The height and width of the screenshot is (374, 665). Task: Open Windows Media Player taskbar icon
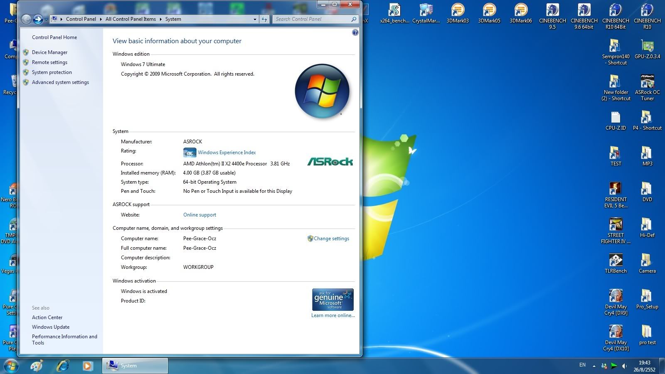87,366
